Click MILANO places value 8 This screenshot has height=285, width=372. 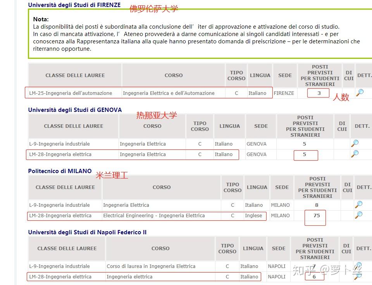tap(317, 205)
